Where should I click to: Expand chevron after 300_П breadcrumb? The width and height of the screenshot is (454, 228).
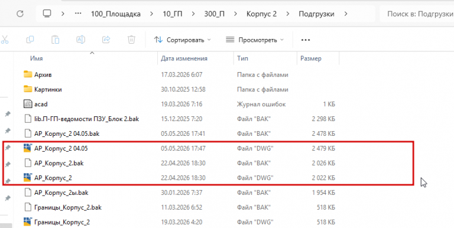click(x=235, y=14)
